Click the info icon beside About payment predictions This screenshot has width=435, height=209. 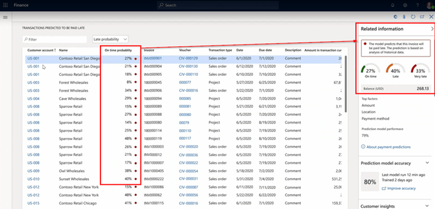pyautogui.click(x=363, y=147)
